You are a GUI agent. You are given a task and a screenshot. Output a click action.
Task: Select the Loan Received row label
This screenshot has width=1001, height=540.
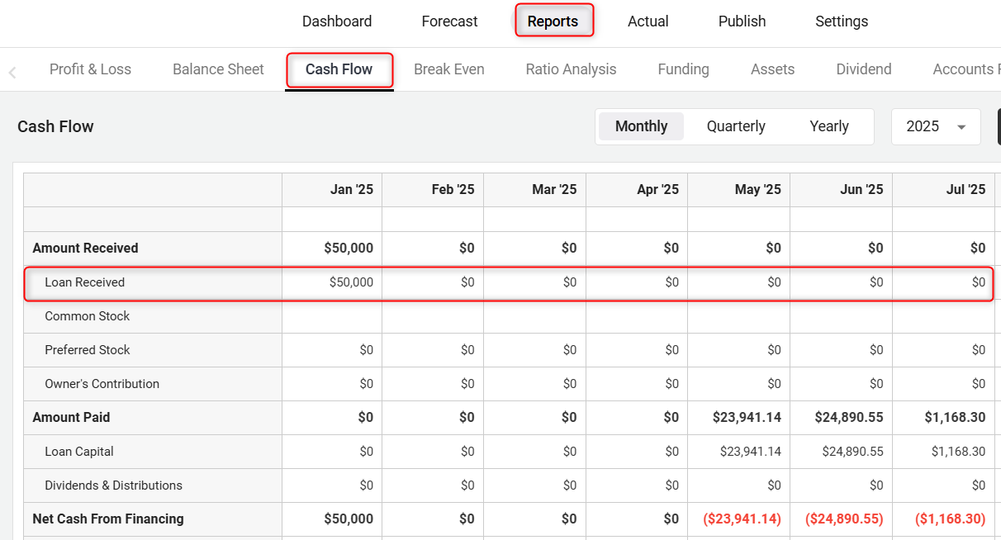[84, 282]
